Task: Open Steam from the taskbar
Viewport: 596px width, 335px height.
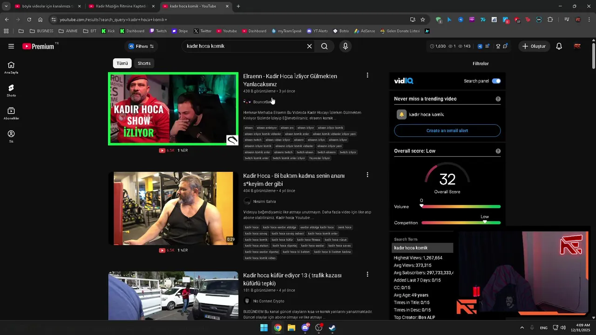Action: tap(332, 328)
